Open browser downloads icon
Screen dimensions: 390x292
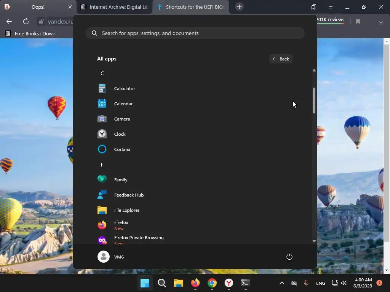pos(381,22)
